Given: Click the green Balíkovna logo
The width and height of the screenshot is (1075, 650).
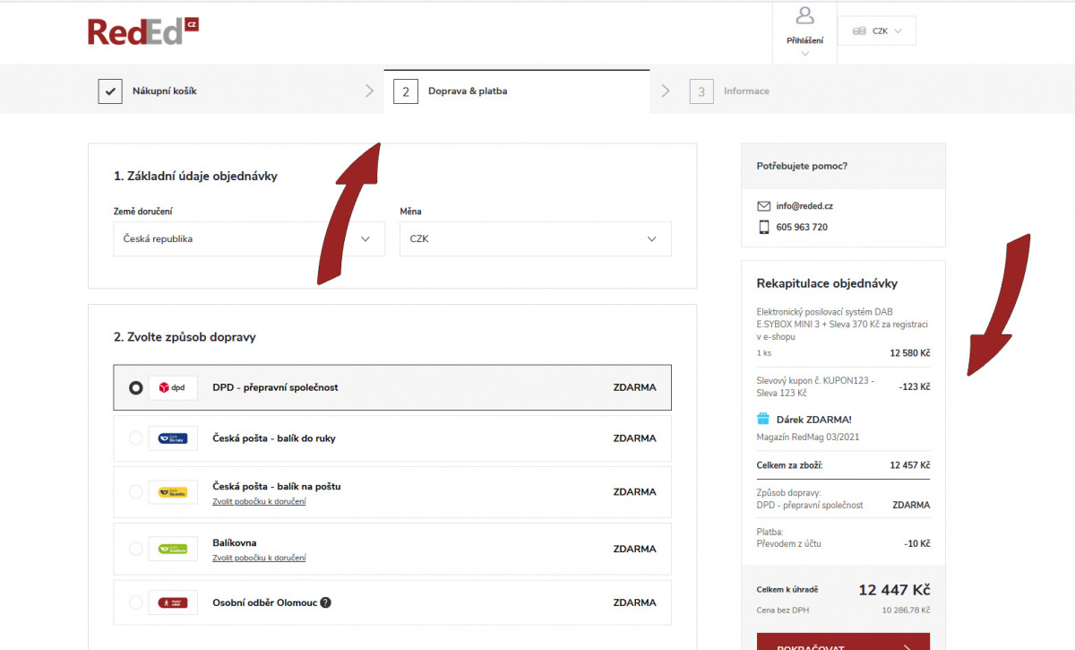Looking at the screenshot, I should click(172, 549).
